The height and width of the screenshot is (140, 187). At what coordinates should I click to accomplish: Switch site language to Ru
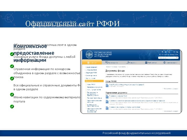[x=175, y=52]
